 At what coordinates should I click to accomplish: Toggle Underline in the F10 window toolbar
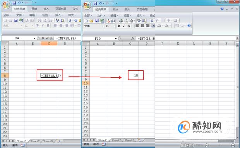[x=129, y=26]
